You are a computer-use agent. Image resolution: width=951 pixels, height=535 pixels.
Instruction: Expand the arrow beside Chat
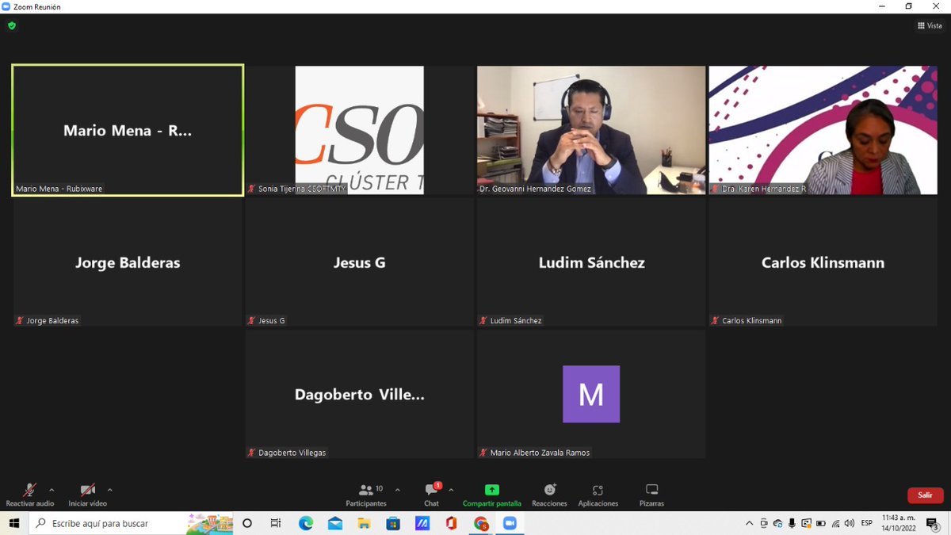451,490
